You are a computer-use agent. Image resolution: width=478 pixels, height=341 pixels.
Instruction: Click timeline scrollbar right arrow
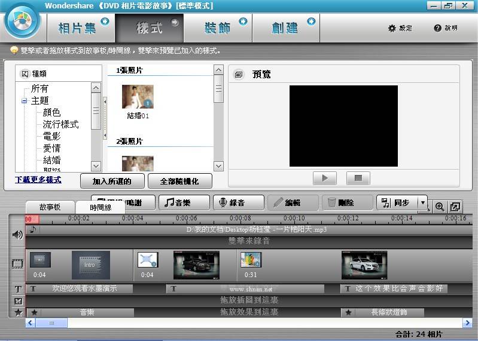click(468, 322)
